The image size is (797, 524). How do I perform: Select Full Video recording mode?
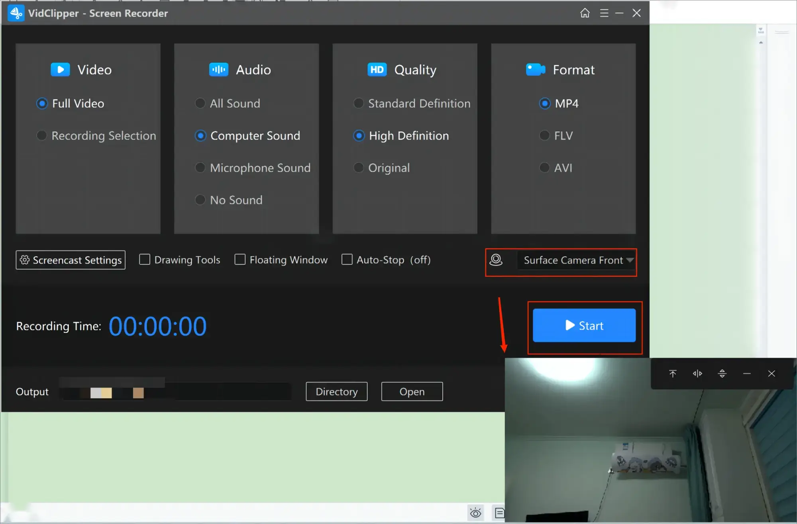pos(42,104)
